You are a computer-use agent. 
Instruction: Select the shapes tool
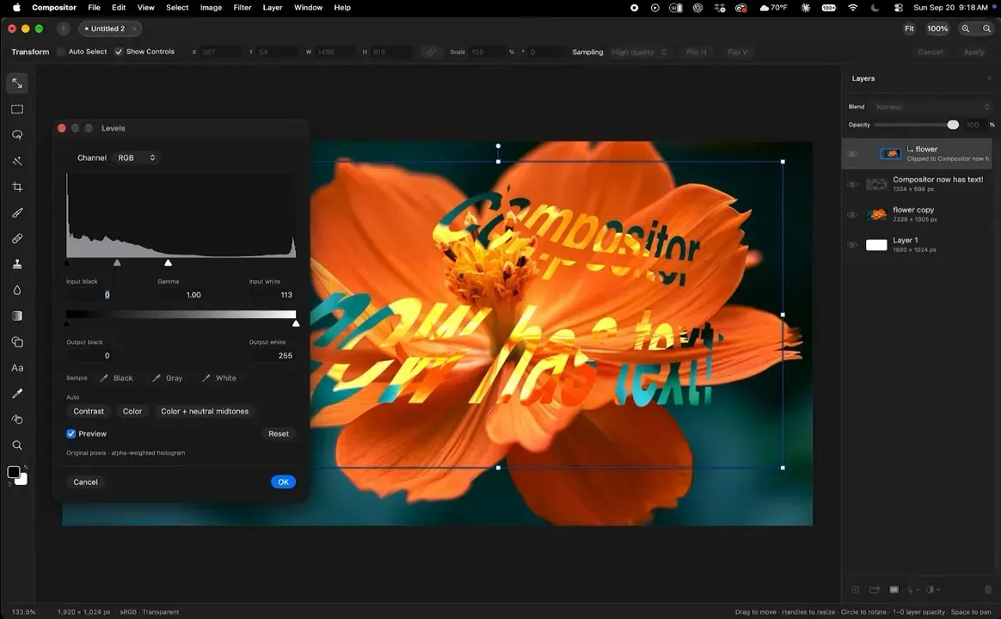pyautogui.click(x=17, y=342)
